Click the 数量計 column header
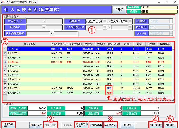 pyautogui.click(x=127, y=44)
